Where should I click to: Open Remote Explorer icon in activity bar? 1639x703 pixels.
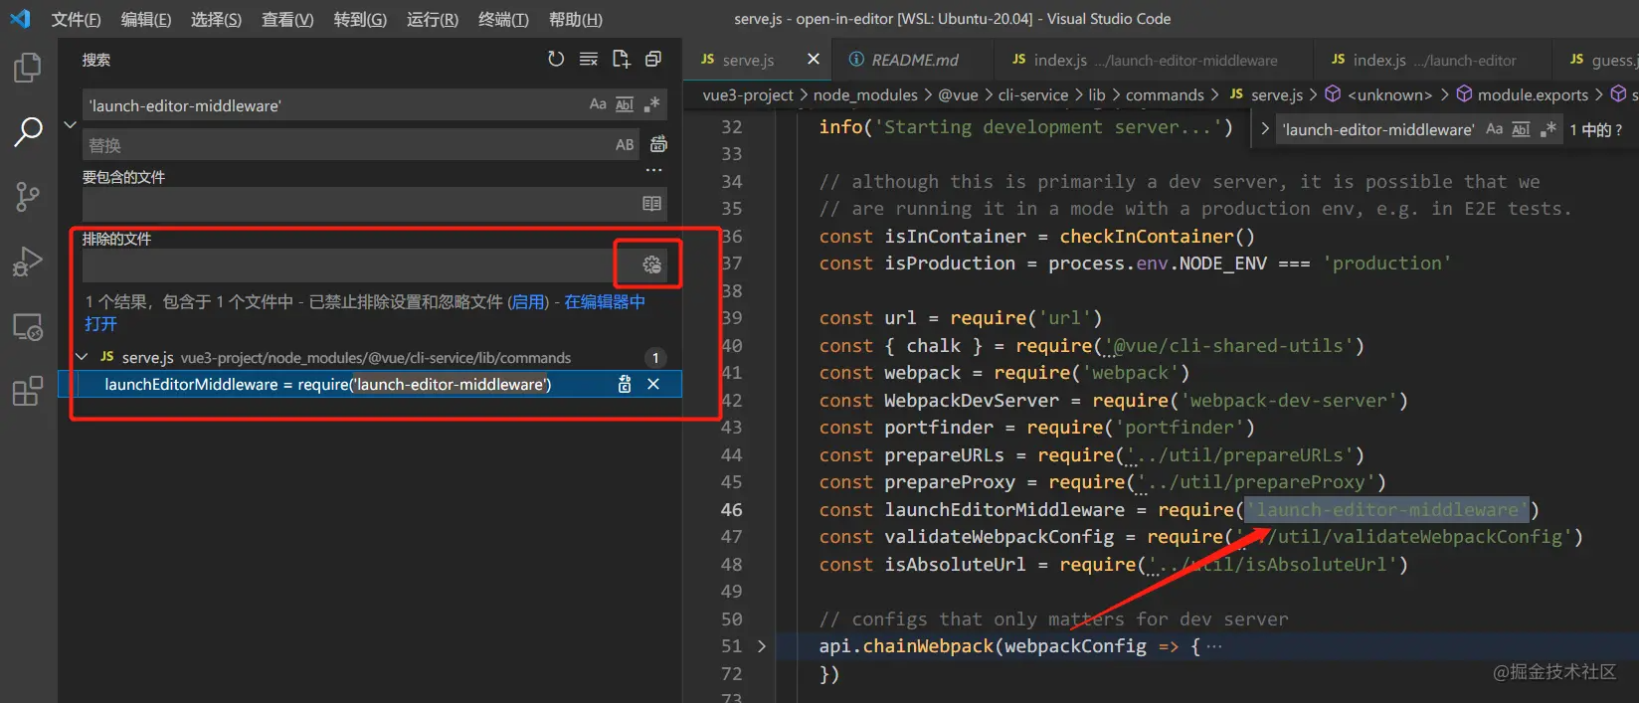28,327
